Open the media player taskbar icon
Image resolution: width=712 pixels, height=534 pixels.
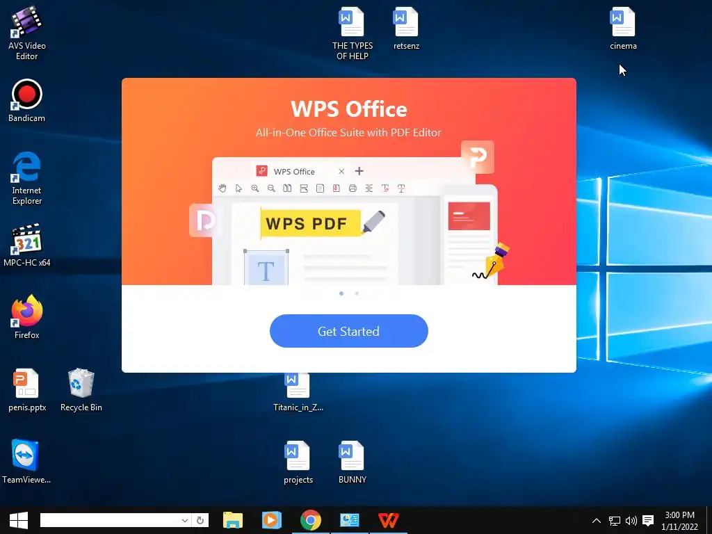272,520
